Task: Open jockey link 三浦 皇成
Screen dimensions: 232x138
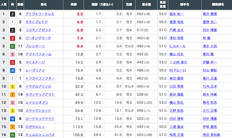Action: coord(177,127)
